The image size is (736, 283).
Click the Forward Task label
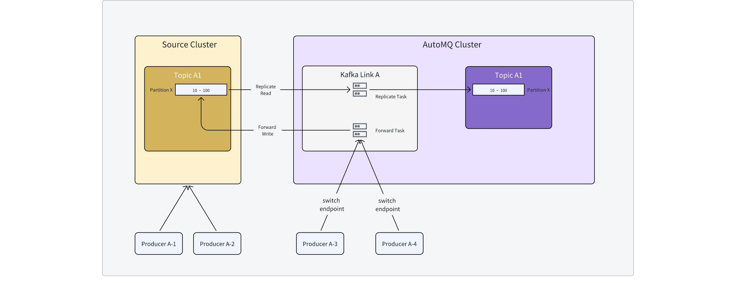390,131
